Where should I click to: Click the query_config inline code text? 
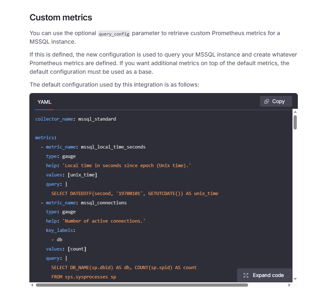[x=114, y=34]
